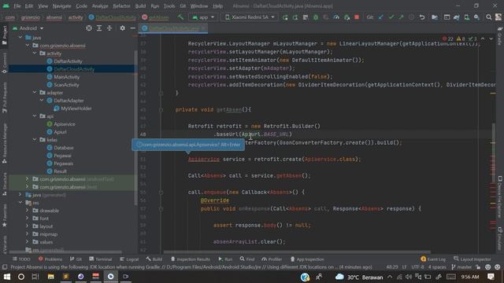Click Select Opened File target icon
This screenshot has width=504, height=283.
click(89, 28)
